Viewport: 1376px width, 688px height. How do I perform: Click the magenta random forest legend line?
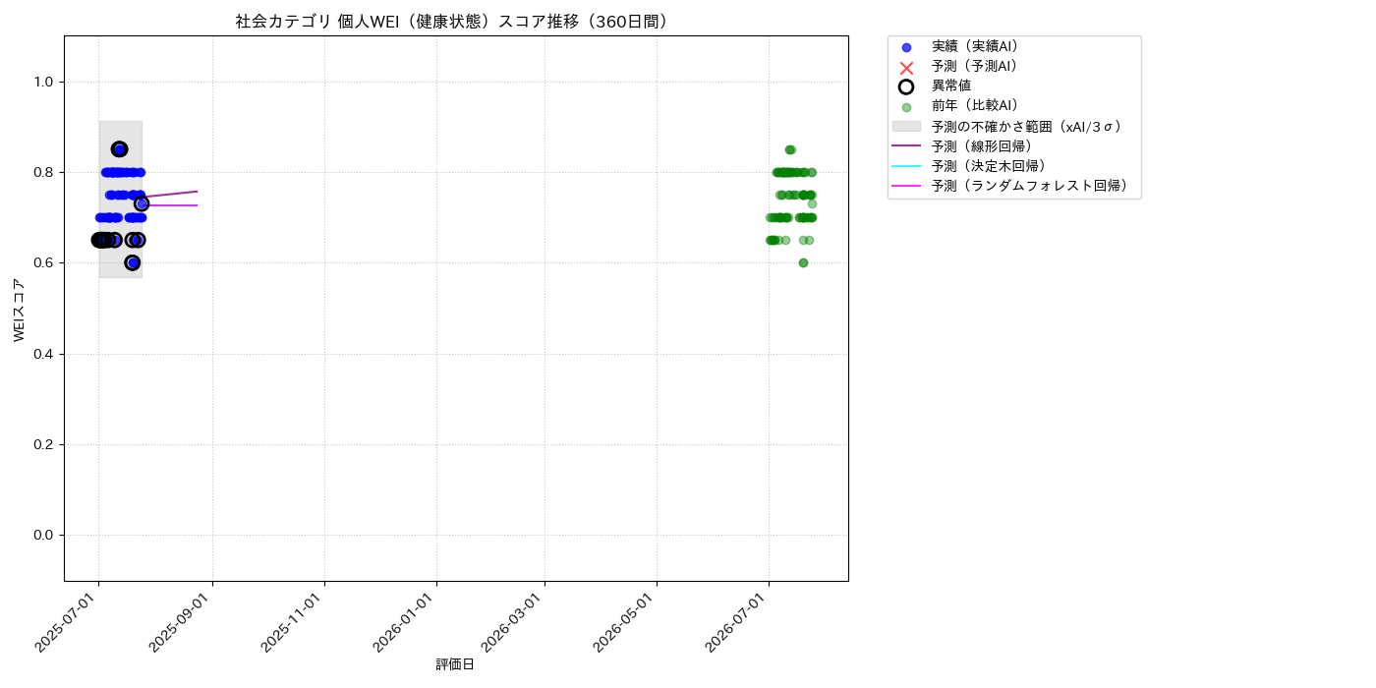click(906, 186)
